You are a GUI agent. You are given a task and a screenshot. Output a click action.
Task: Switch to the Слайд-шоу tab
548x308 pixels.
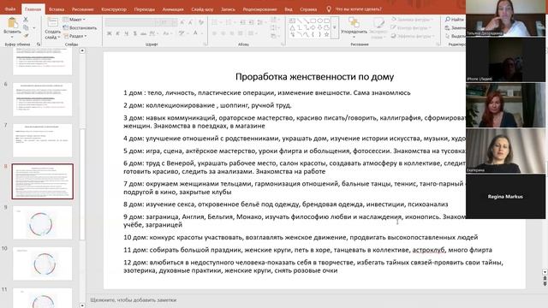coord(202,9)
